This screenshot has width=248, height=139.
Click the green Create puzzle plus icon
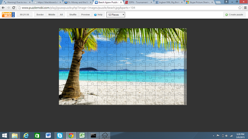226,15
